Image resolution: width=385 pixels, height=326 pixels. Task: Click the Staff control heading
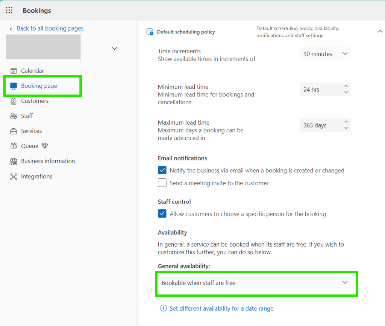174,202
